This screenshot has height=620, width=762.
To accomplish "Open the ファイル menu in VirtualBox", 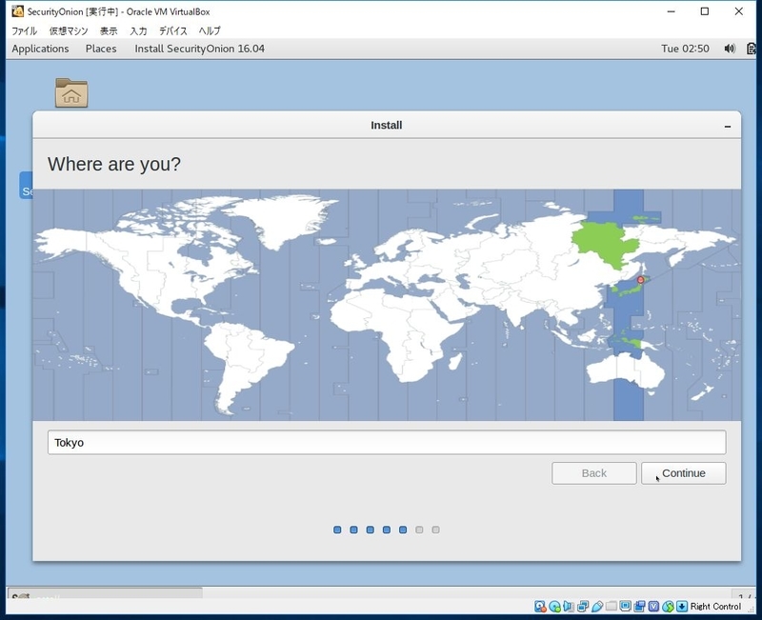I will [x=25, y=30].
